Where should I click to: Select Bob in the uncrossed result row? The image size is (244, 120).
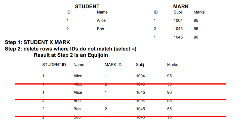[77, 109]
